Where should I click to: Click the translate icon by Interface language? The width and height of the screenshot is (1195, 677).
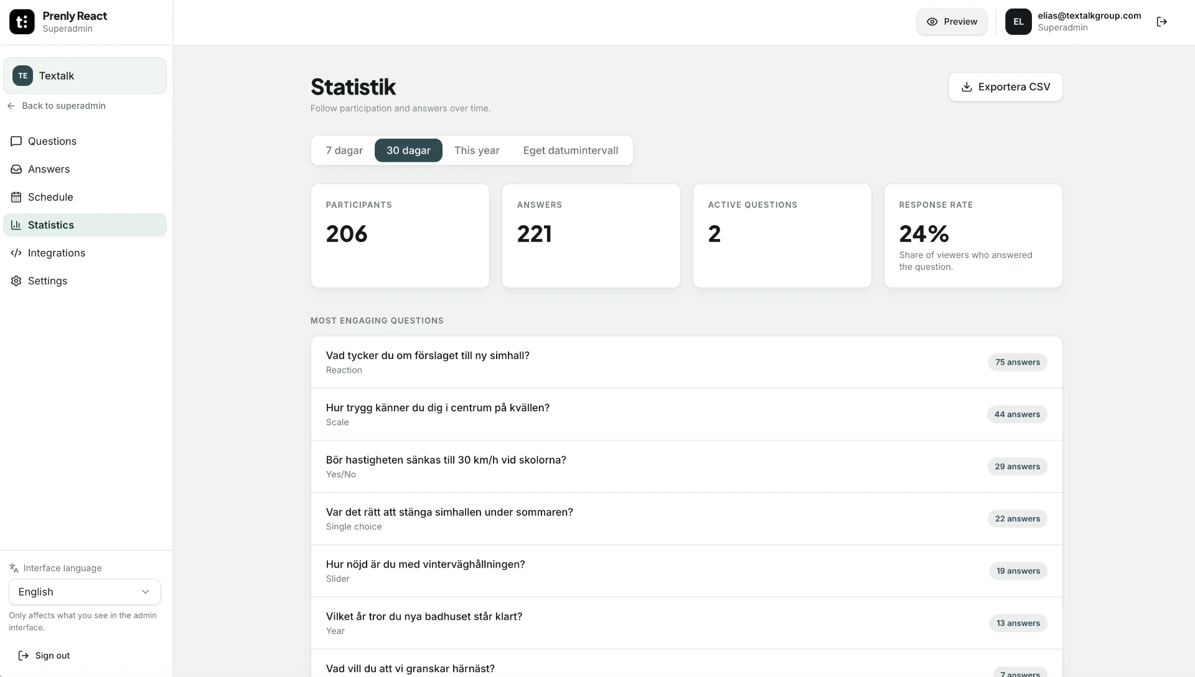click(x=14, y=568)
